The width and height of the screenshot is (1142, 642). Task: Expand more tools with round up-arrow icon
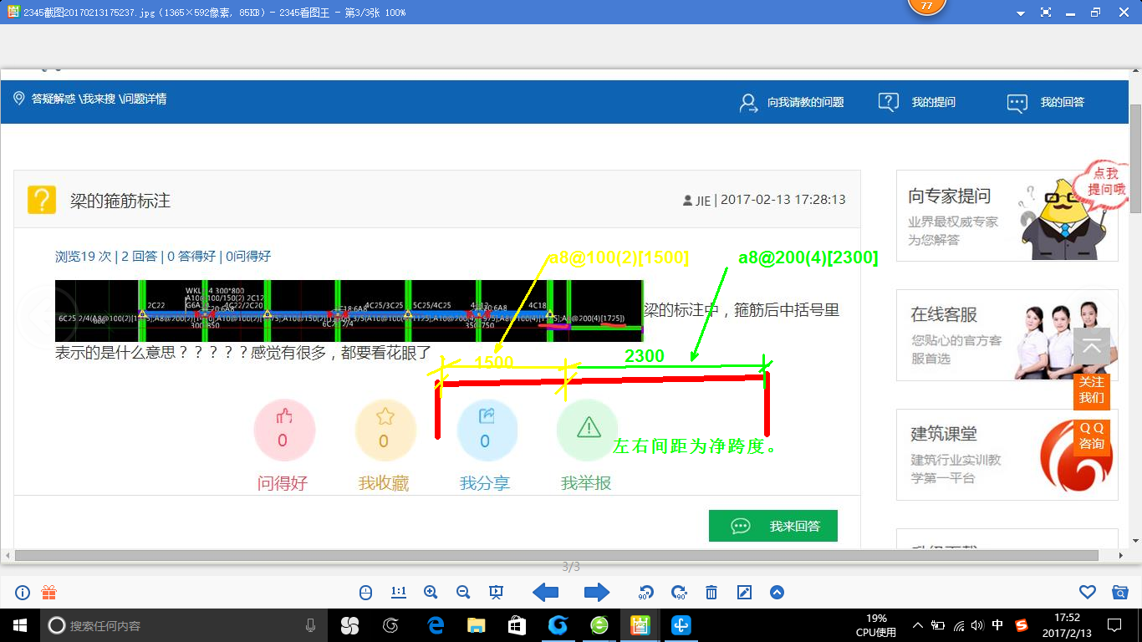point(777,593)
